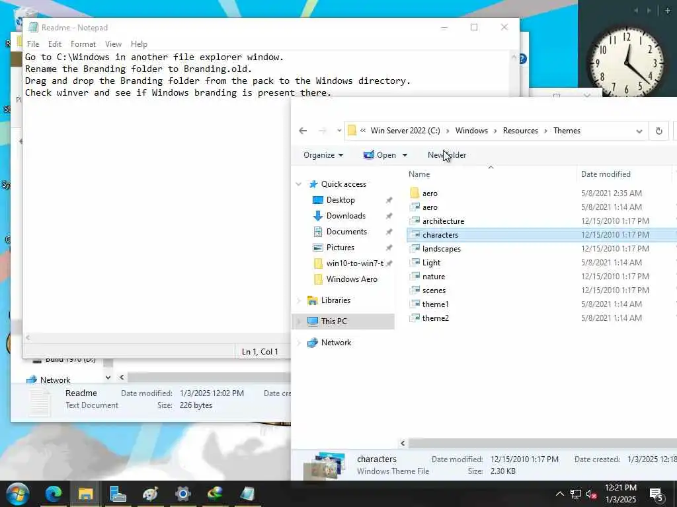Click the Libraries icon in navigation pane
Viewport: 677px width, 507px height.
tap(312, 300)
